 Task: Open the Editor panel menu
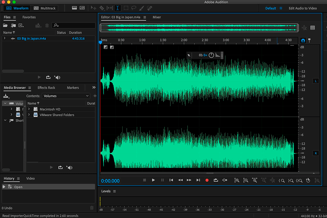point(144,17)
